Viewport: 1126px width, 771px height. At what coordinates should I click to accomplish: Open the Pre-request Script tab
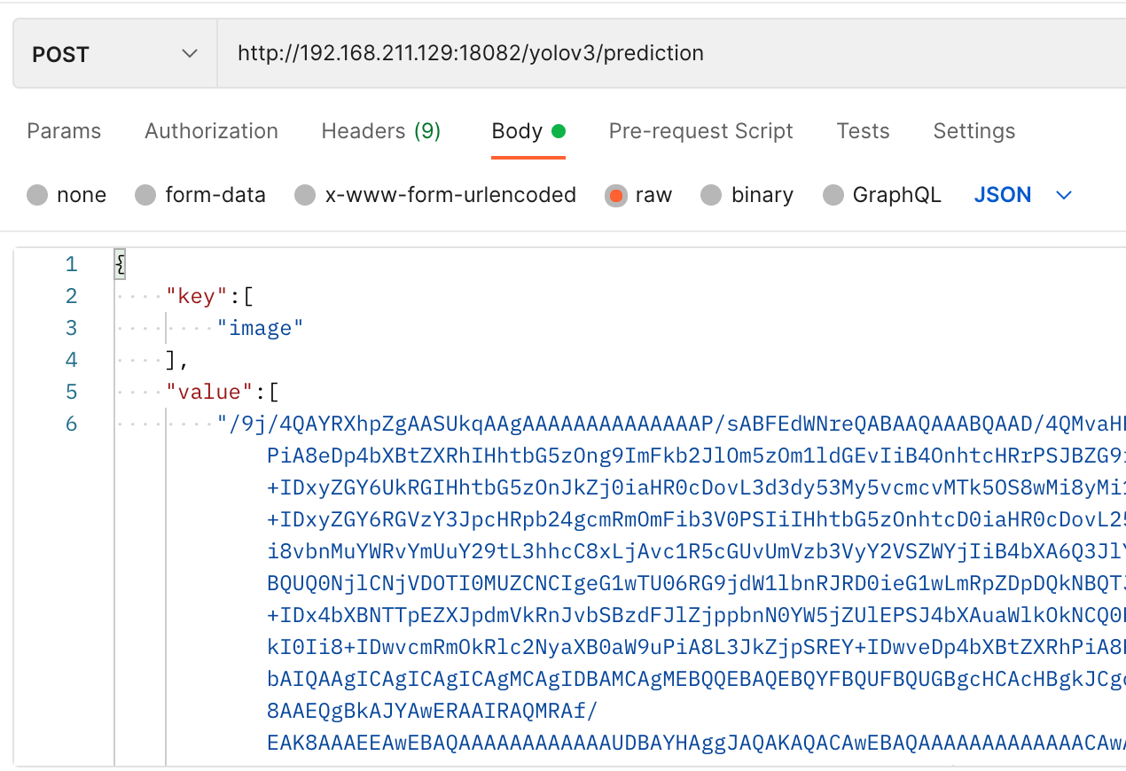[700, 131]
